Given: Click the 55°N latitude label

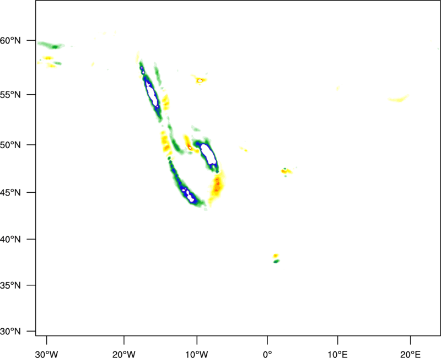Looking at the screenshot, I should [10, 95].
